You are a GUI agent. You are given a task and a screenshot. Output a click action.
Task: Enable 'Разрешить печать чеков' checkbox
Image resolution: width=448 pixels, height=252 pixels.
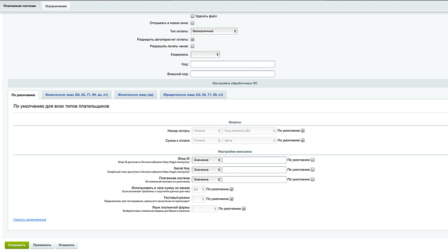192,46
